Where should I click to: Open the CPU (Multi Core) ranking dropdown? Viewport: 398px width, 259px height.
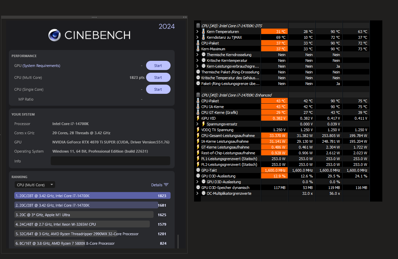(x=35, y=185)
